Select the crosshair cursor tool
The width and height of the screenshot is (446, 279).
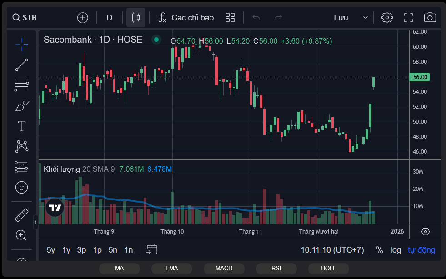coord(21,44)
